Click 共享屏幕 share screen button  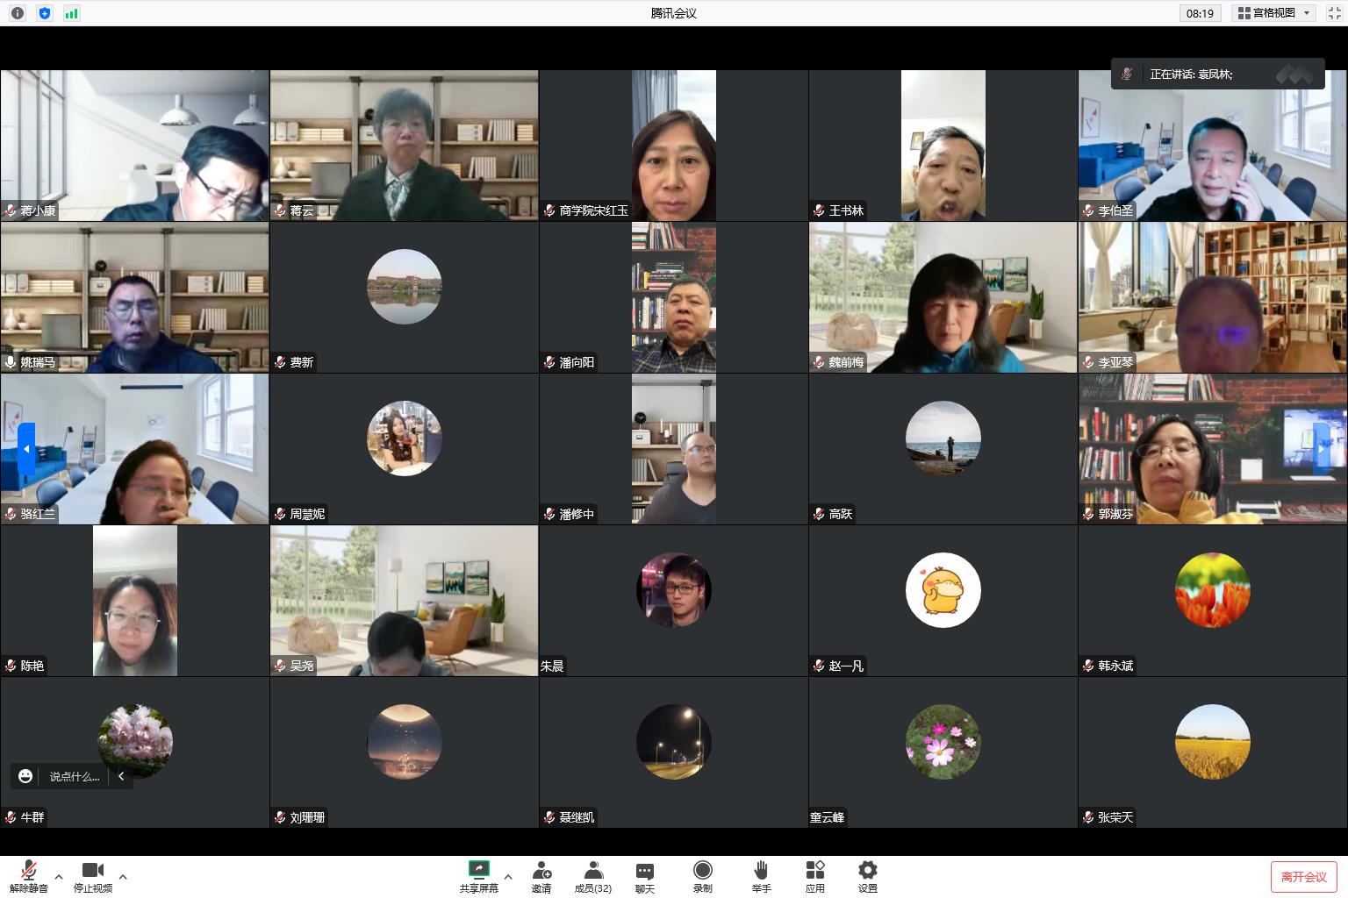478,876
